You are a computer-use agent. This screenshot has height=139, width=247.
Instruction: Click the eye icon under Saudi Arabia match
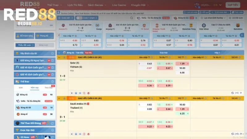point(80,134)
